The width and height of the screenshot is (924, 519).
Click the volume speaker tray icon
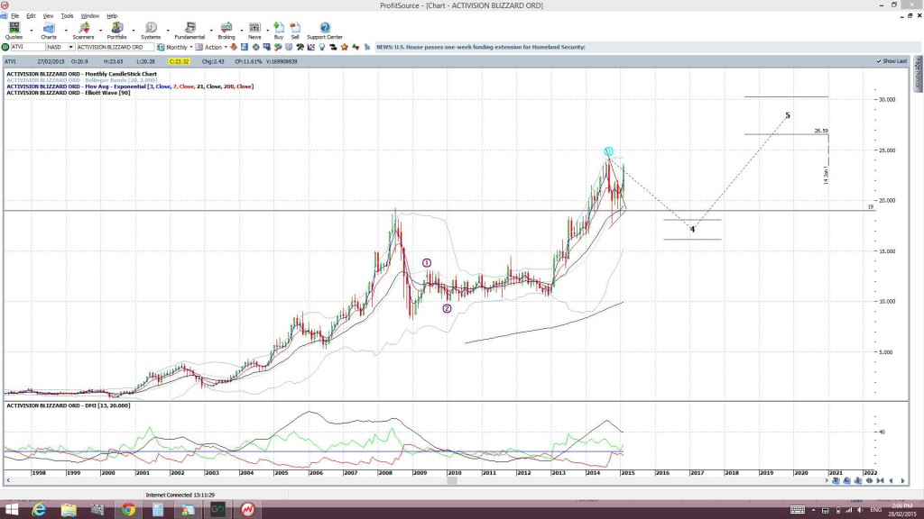click(x=860, y=510)
